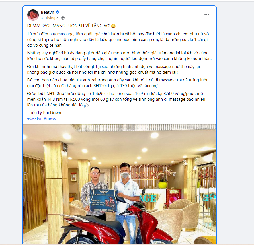The width and height of the screenshot is (254, 245).
Task: Follow the #beatvn hashtag
Action: [x=35, y=118]
